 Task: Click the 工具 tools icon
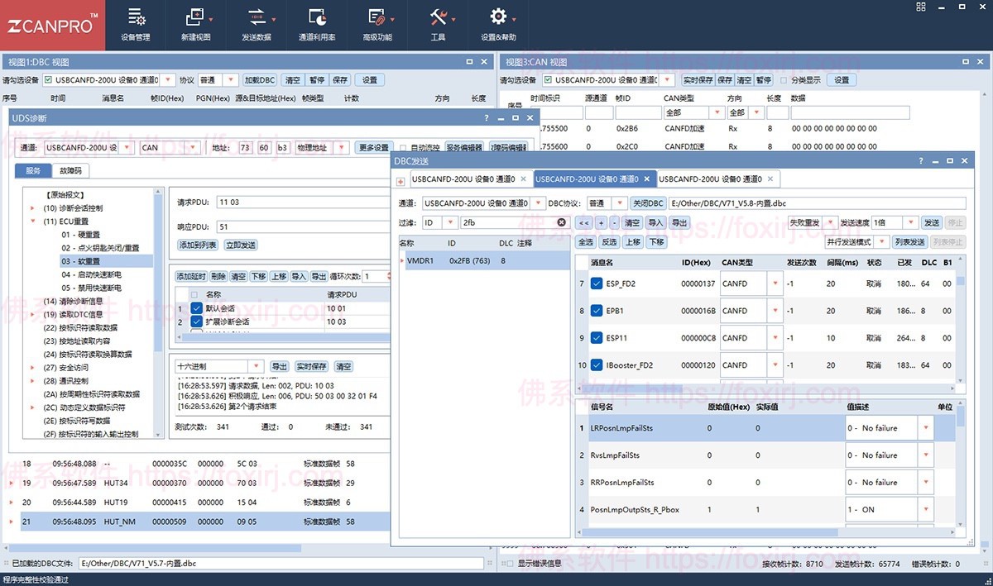438,18
